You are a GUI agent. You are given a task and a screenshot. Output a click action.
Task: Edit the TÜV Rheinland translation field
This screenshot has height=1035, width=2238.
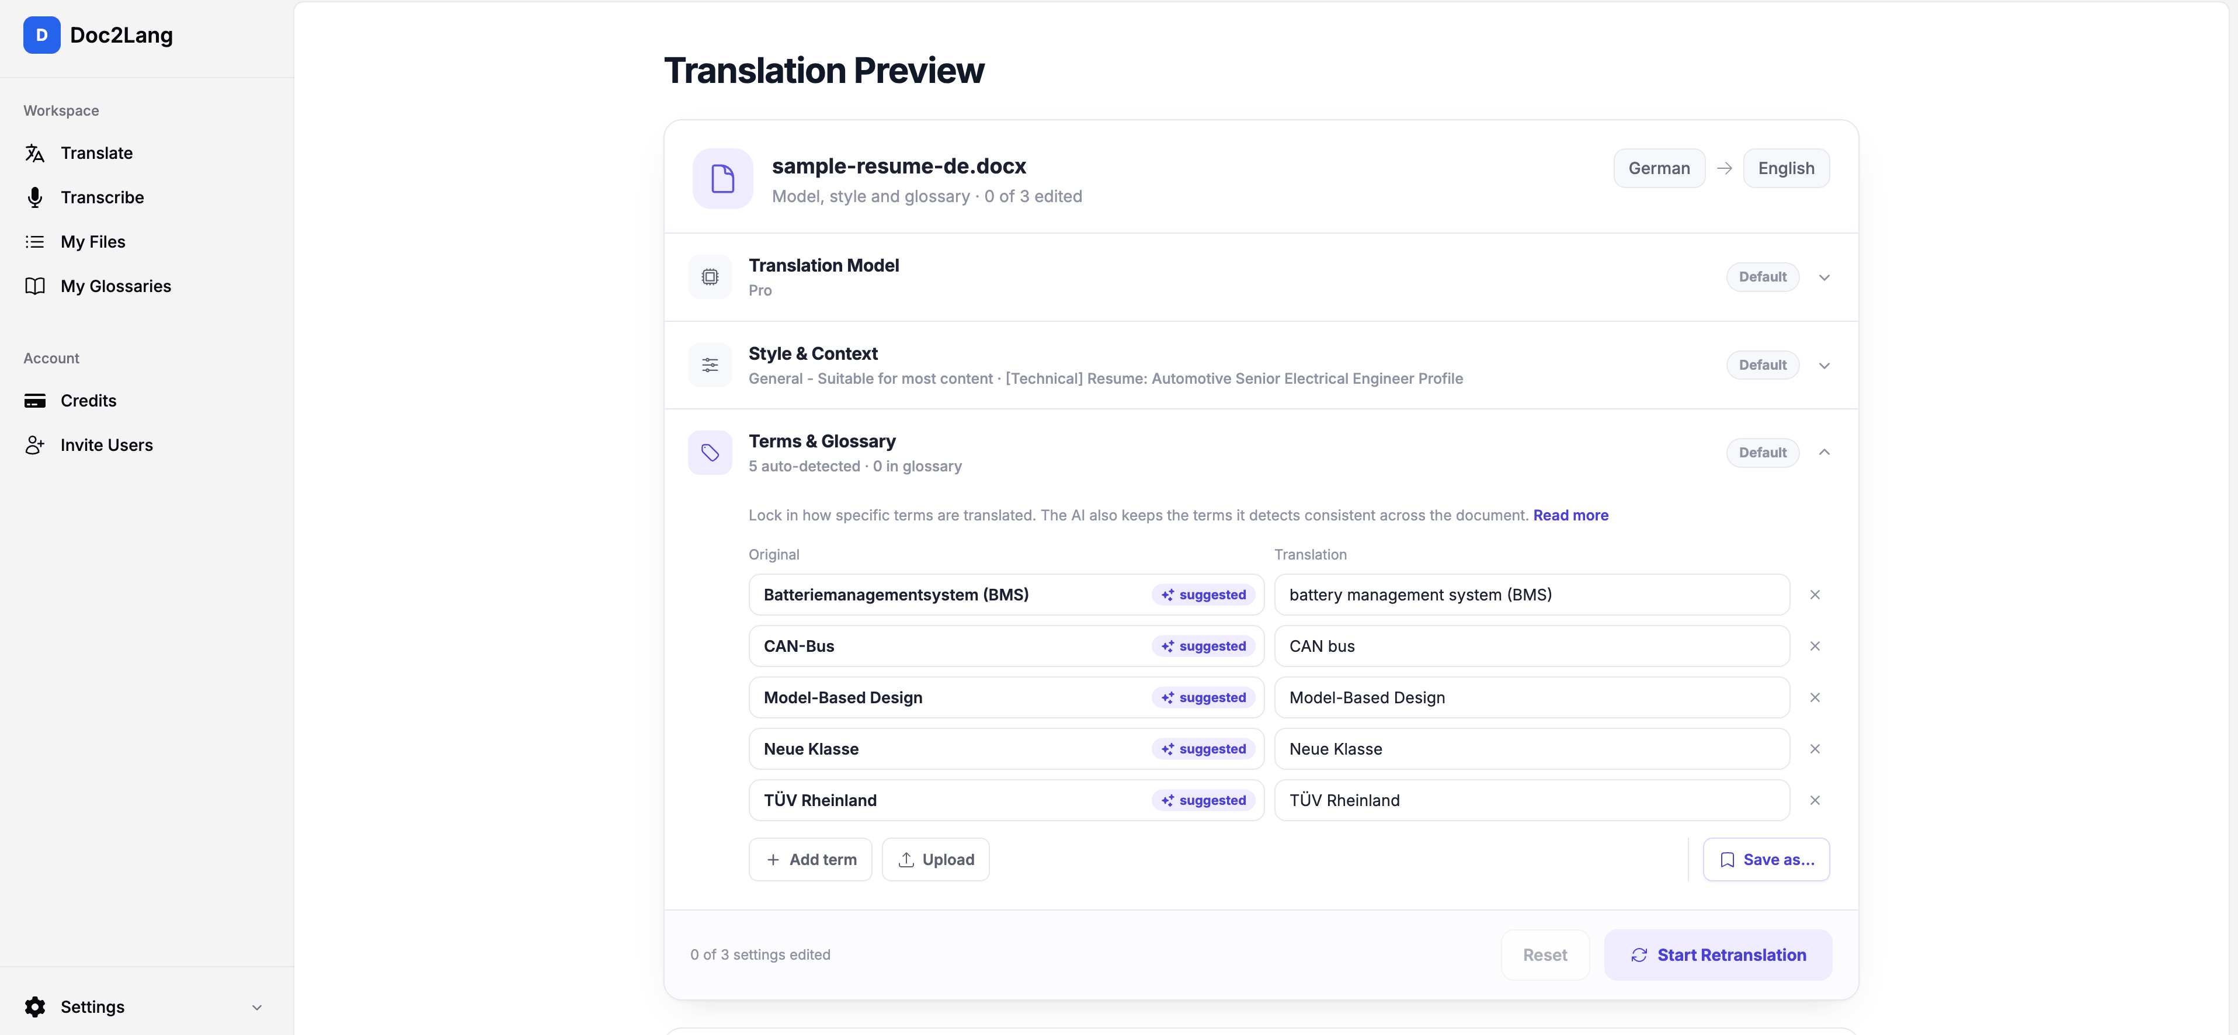click(1531, 800)
